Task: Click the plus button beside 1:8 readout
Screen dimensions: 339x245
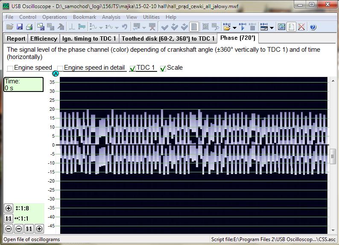Action: pyautogui.click(x=9, y=208)
